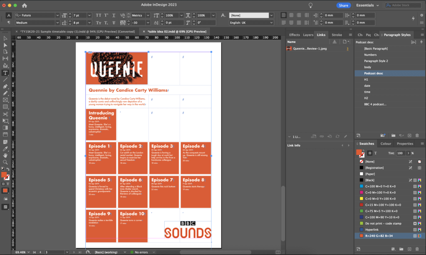Apply Superscript formatting
This screenshot has height=255, width=426.
click(106, 15)
